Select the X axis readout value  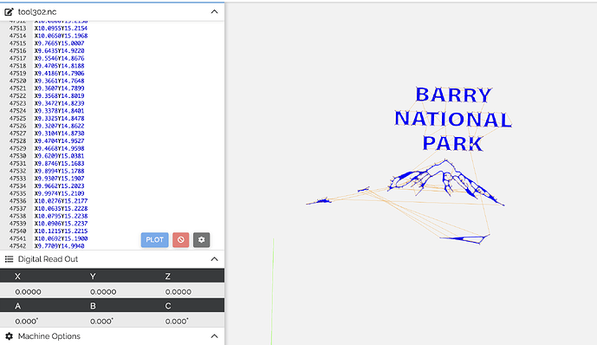29,292
